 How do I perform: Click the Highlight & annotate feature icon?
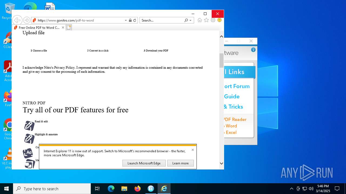point(29,139)
